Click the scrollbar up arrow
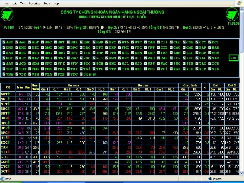Screen dimensions: 244x183 point(242,9)
